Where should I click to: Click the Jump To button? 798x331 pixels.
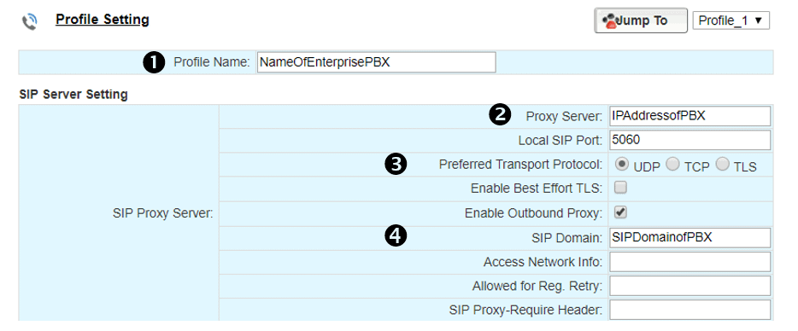pos(641,20)
